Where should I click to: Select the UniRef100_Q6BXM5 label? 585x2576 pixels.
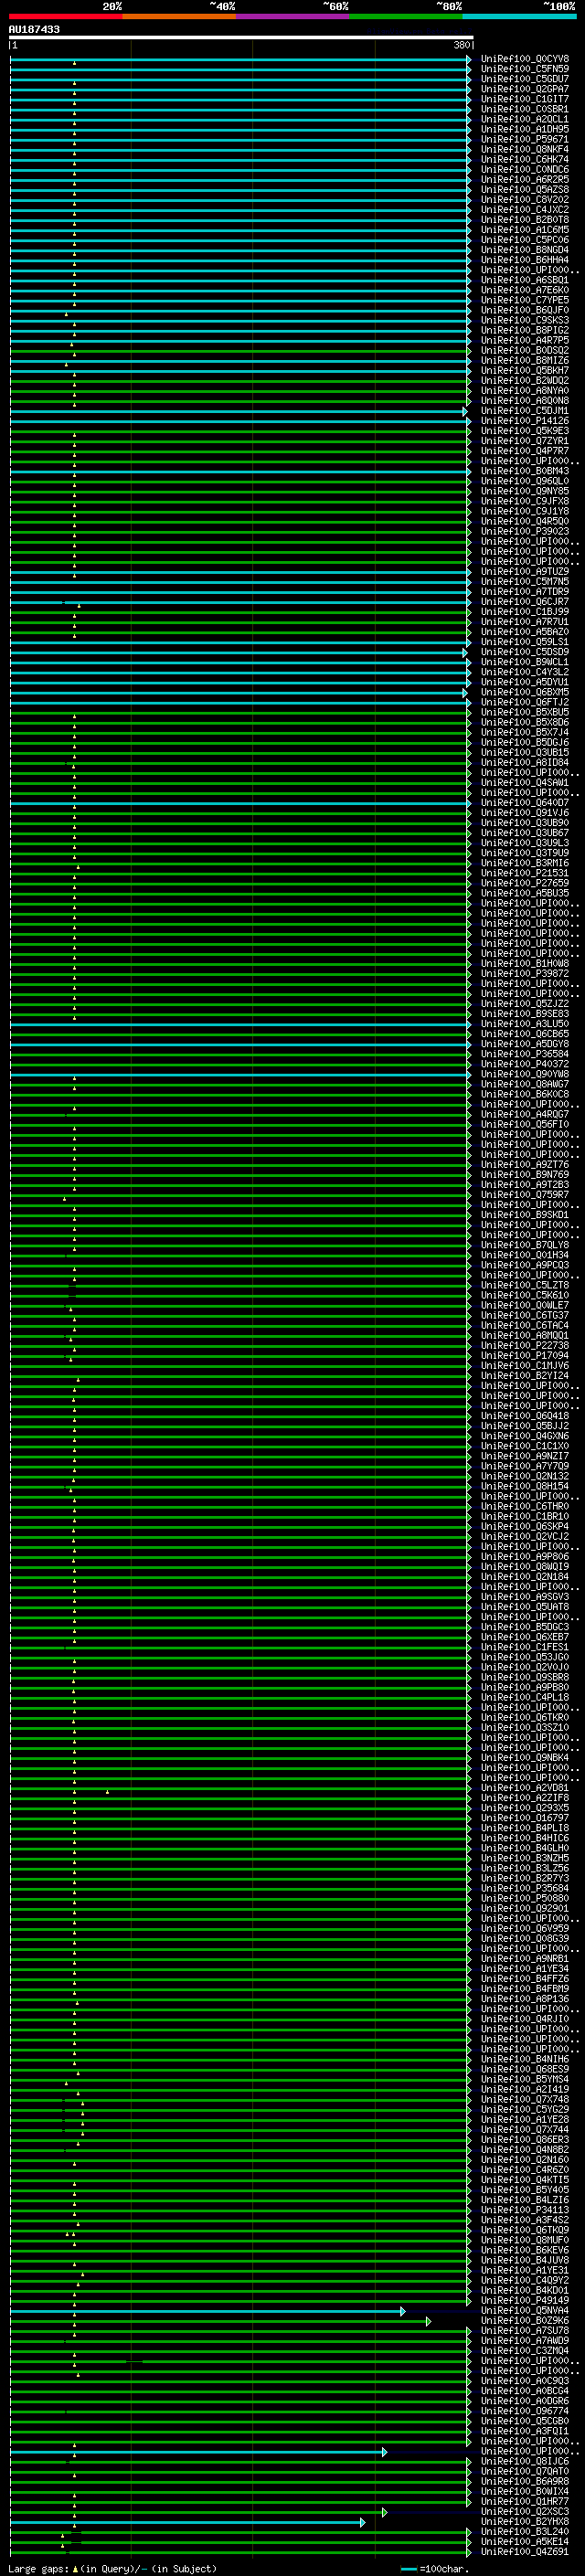coord(525,692)
